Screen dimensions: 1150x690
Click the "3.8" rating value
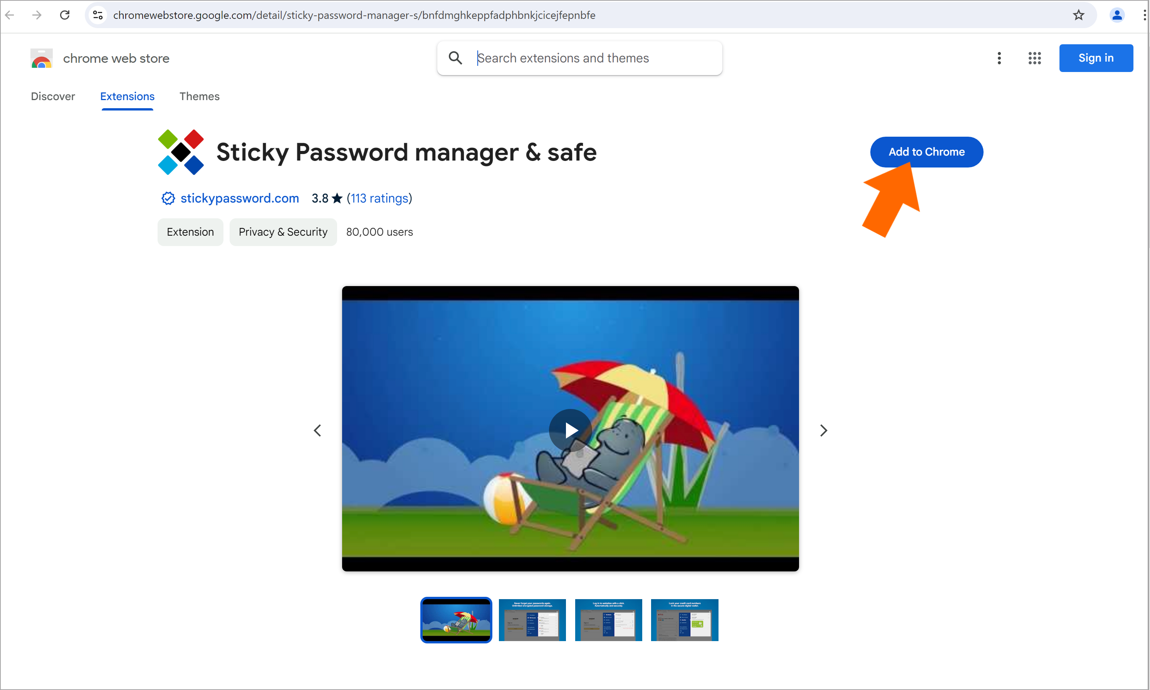pyautogui.click(x=320, y=199)
